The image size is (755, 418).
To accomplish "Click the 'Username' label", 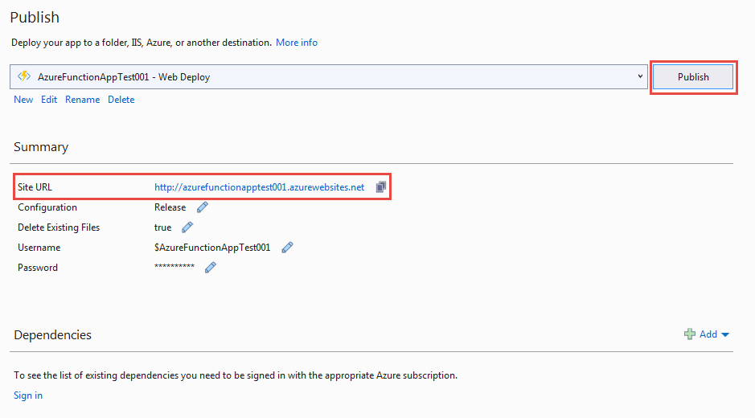I will (39, 248).
